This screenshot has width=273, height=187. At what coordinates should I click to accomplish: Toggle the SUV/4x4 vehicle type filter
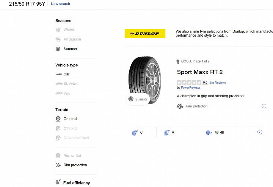[x=66, y=84]
